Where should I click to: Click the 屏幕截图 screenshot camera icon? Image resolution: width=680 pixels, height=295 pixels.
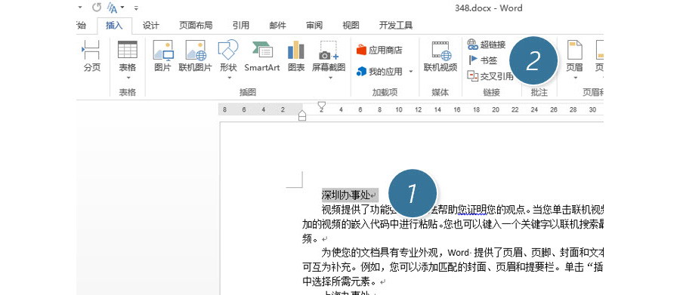(329, 51)
